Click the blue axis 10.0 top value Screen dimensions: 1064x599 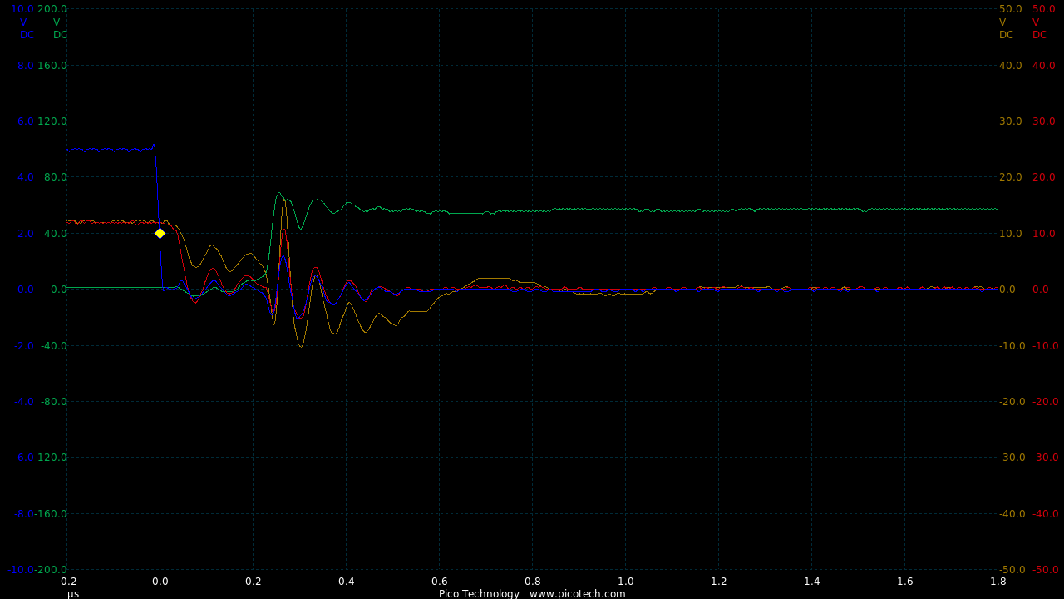[x=22, y=9]
